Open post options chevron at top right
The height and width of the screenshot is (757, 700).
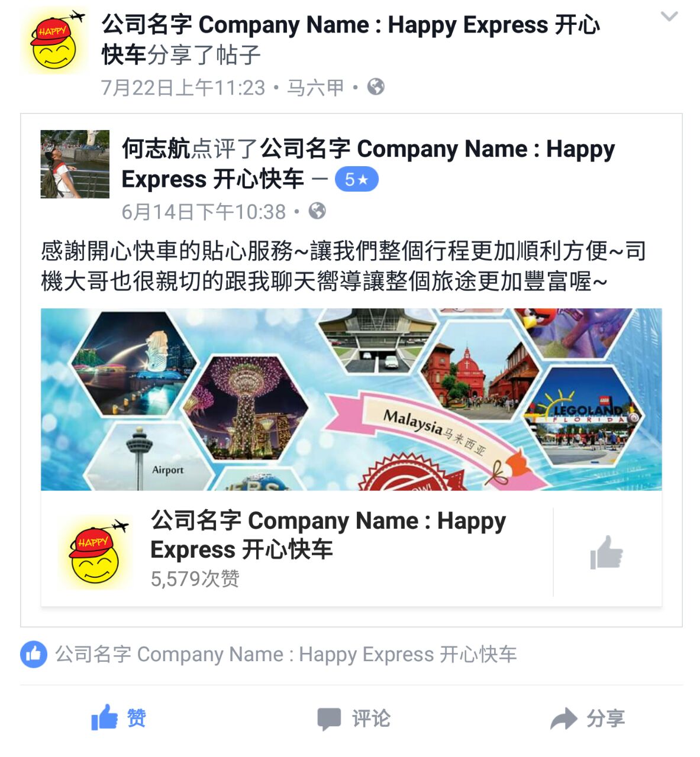pos(669,17)
